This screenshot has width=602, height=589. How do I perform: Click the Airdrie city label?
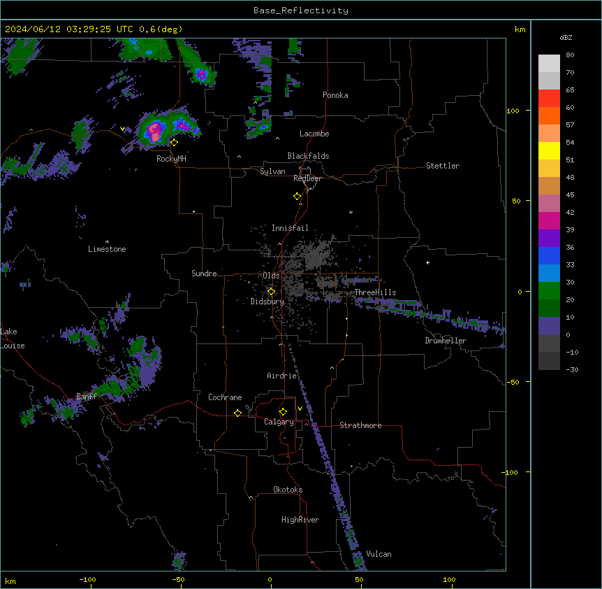(281, 376)
